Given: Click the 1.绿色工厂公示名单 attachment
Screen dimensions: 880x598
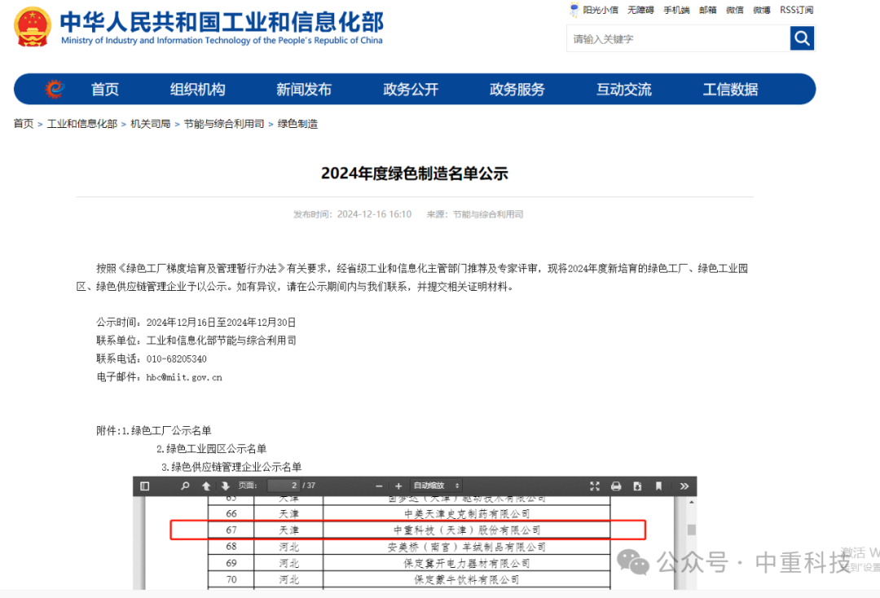Looking at the screenshot, I should [167, 430].
